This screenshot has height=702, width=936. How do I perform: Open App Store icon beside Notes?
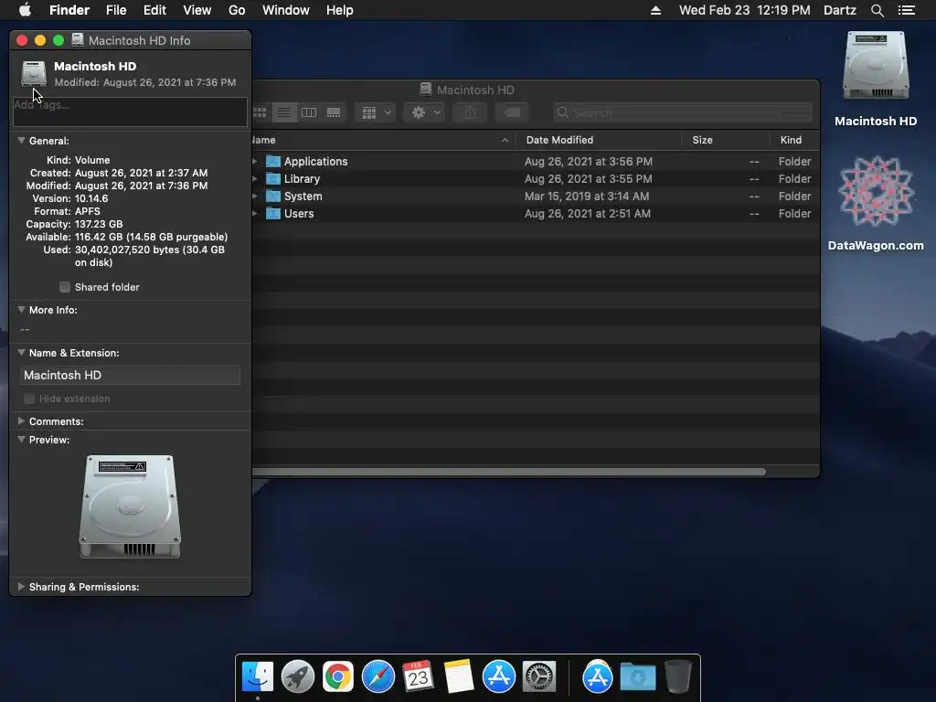498,677
